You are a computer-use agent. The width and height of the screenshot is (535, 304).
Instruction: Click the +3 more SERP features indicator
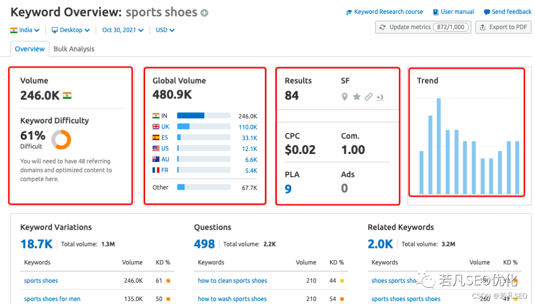tap(379, 97)
